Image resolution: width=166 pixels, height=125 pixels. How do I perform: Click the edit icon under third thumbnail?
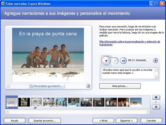coord(35,108)
